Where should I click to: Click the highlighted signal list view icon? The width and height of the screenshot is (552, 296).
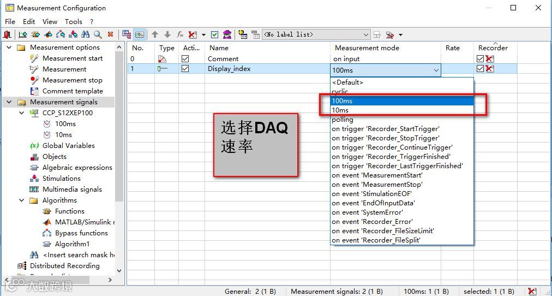[x=140, y=34]
